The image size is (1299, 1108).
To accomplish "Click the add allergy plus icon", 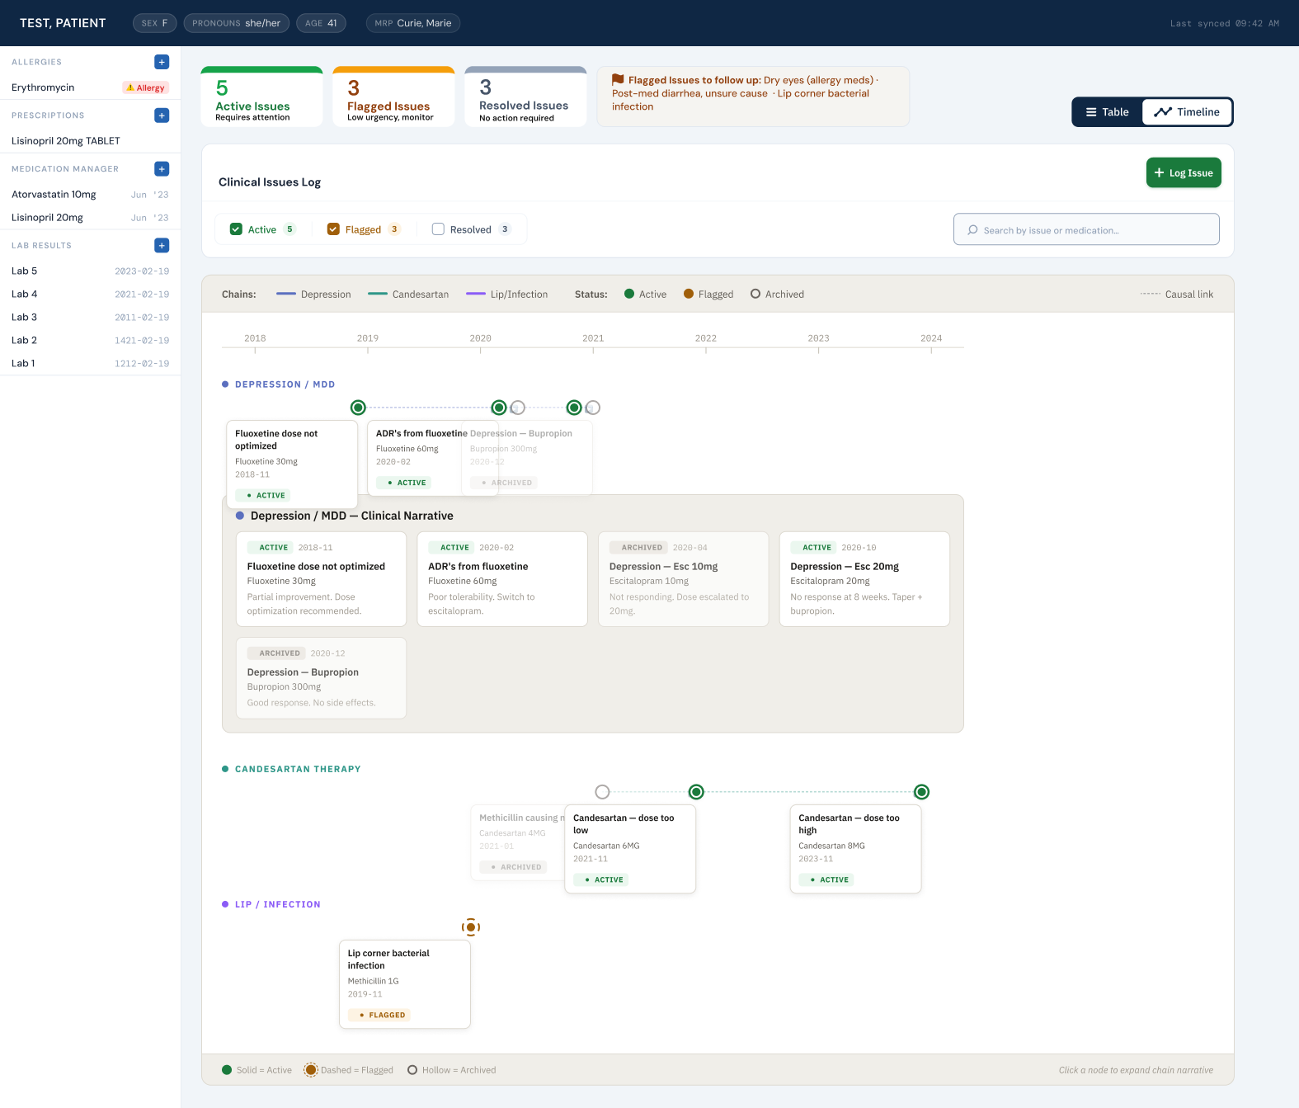I will (x=162, y=62).
